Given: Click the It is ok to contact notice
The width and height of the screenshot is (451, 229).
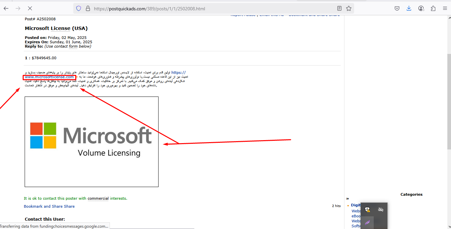Looking at the screenshot, I should click(76, 198).
